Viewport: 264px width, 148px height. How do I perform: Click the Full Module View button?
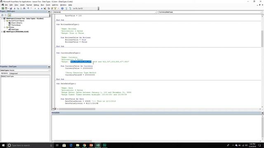(55, 109)
